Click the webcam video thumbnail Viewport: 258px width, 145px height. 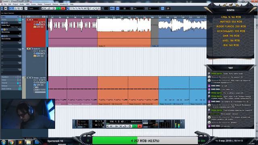point(28,114)
